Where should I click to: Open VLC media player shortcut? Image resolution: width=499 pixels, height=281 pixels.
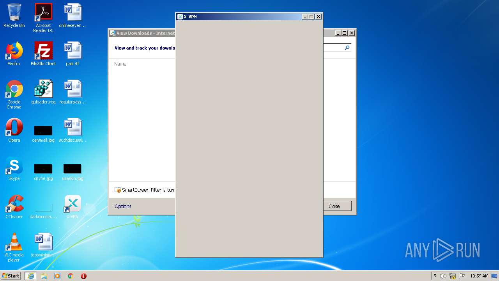pyautogui.click(x=14, y=247)
